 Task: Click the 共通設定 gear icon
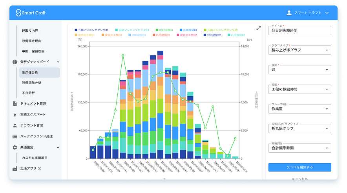(15, 147)
